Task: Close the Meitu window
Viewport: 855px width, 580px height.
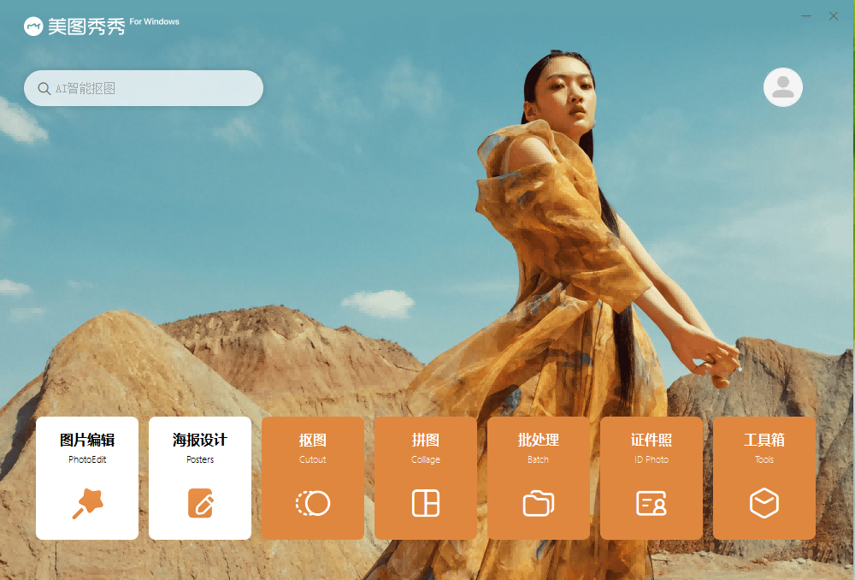Action: (833, 16)
